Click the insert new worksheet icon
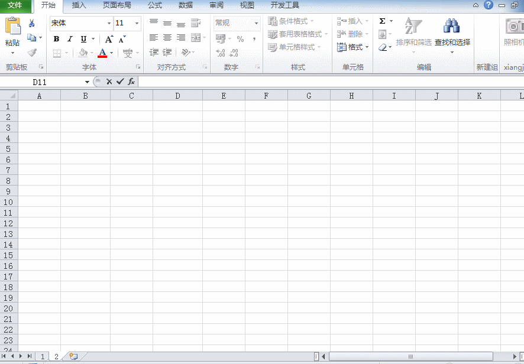The width and height of the screenshot is (524, 364). point(73,356)
